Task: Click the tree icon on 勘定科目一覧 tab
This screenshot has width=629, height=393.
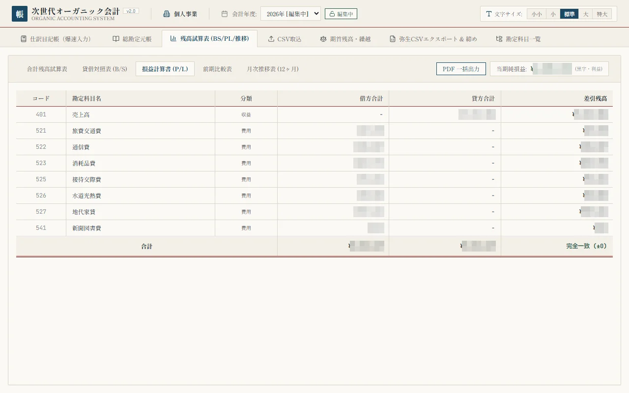Action: click(x=499, y=39)
